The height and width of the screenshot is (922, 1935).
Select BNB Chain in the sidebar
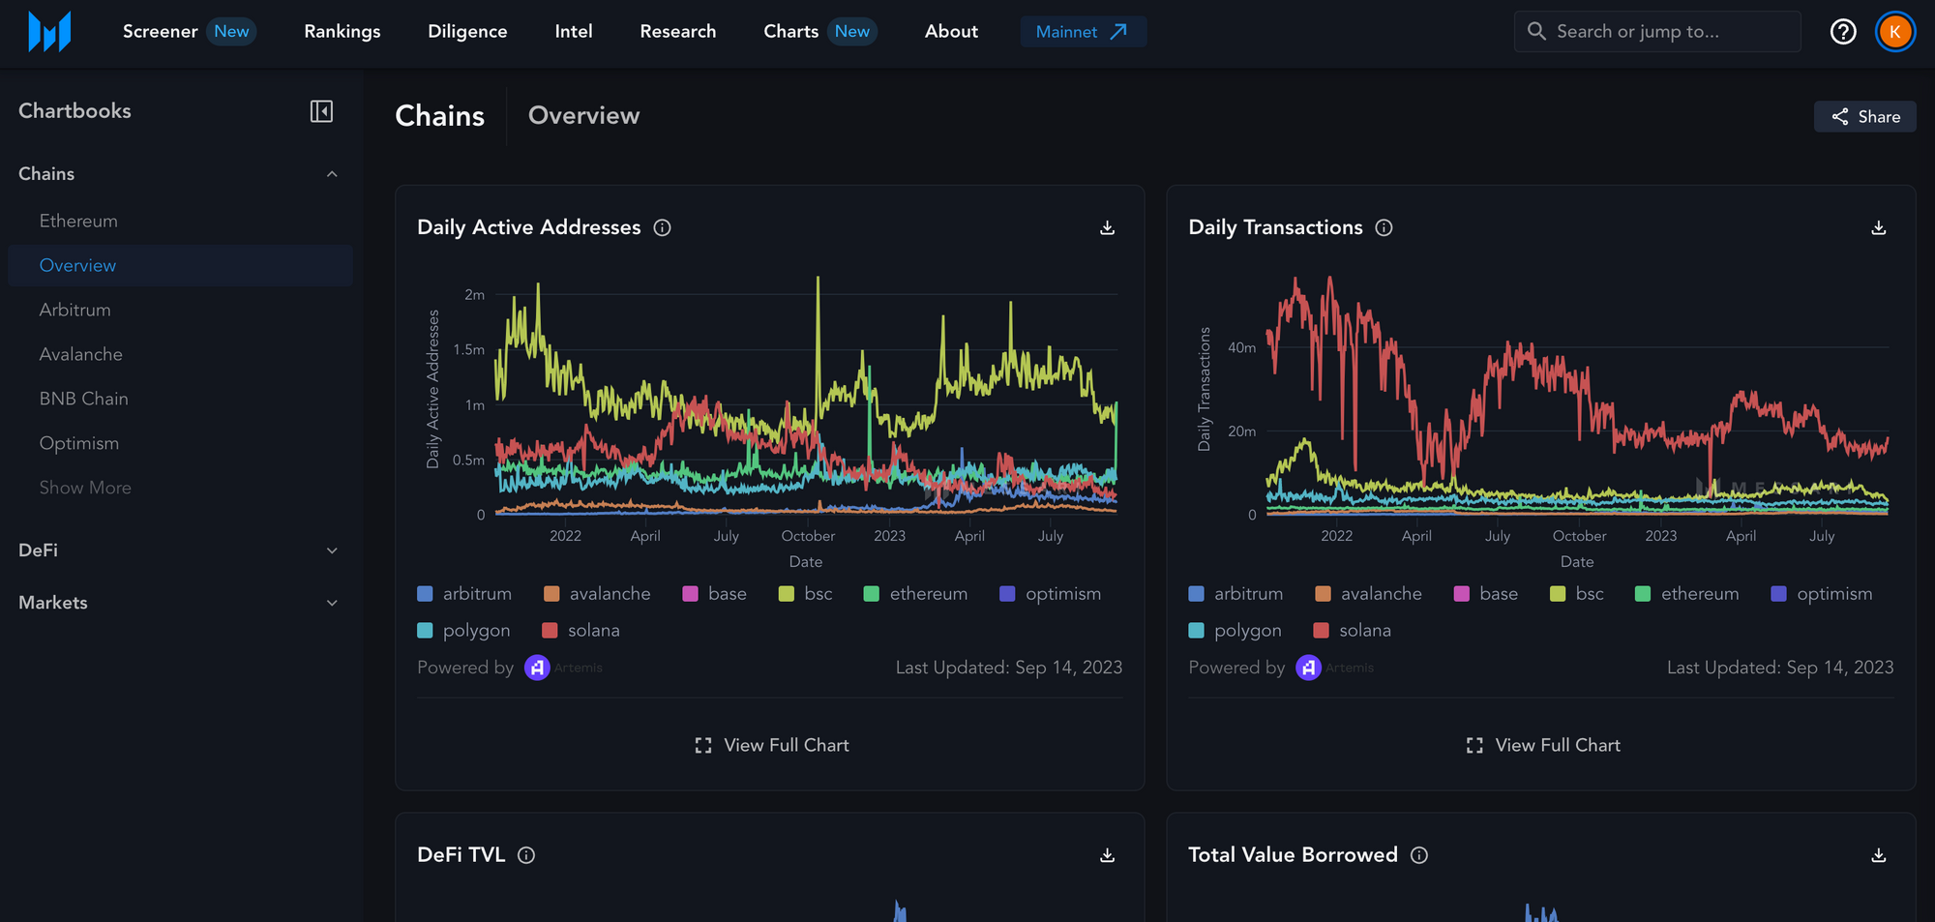click(180, 399)
